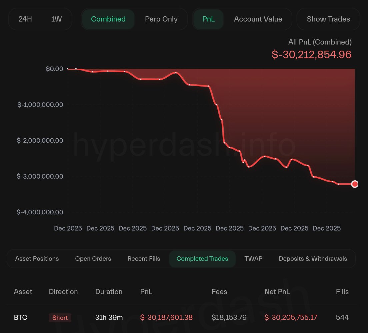Click the Short direction badge

[x=60, y=318]
